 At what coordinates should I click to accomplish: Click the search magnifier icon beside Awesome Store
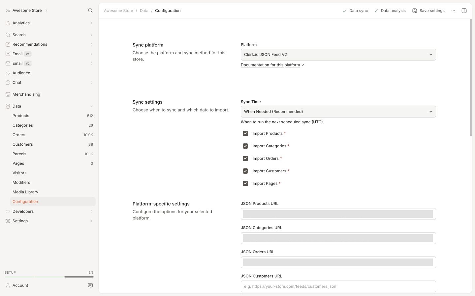coord(90,11)
